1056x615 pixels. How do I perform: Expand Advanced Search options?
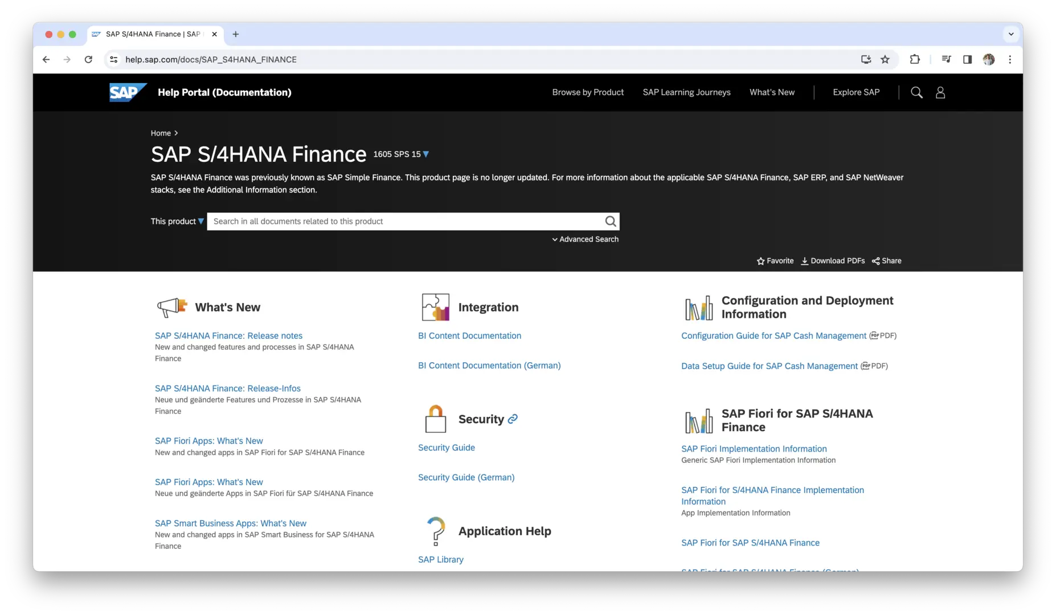point(585,239)
